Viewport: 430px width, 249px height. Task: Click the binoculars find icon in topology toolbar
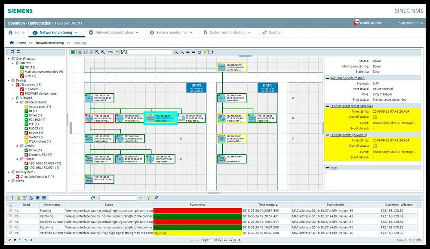pyautogui.click(x=176, y=52)
